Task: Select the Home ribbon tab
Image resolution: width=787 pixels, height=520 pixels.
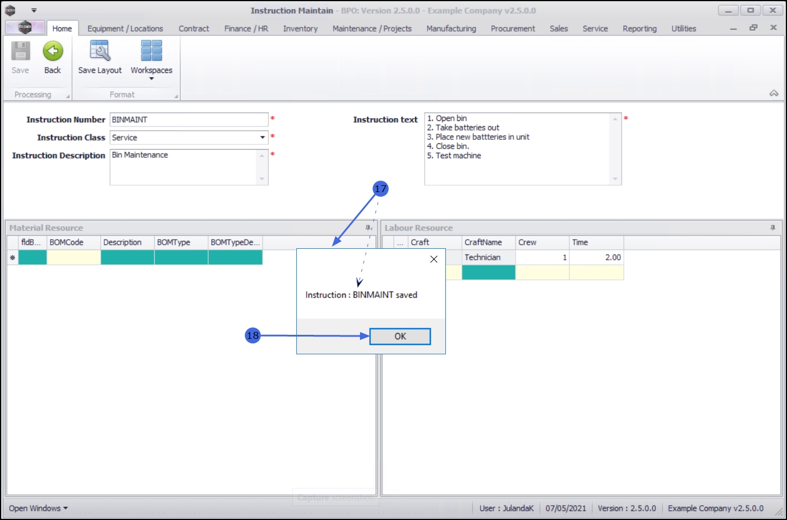Action: coord(62,29)
